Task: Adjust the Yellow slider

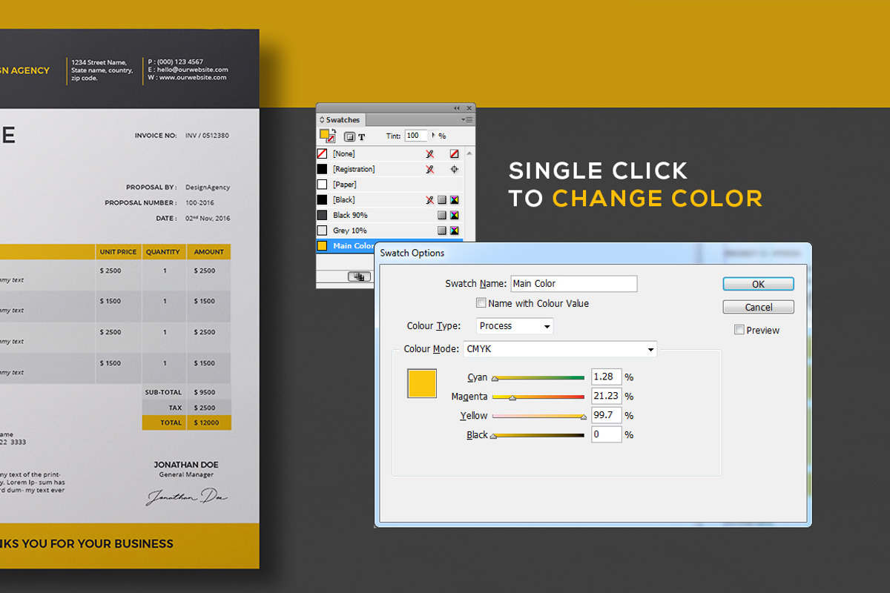Action: [538, 417]
